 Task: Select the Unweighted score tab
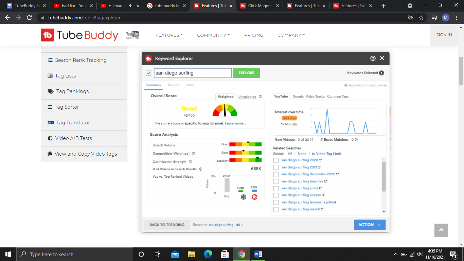click(247, 97)
